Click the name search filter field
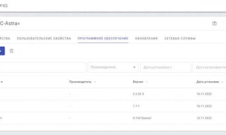The height and width of the screenshot is (135, 226). 43,67
